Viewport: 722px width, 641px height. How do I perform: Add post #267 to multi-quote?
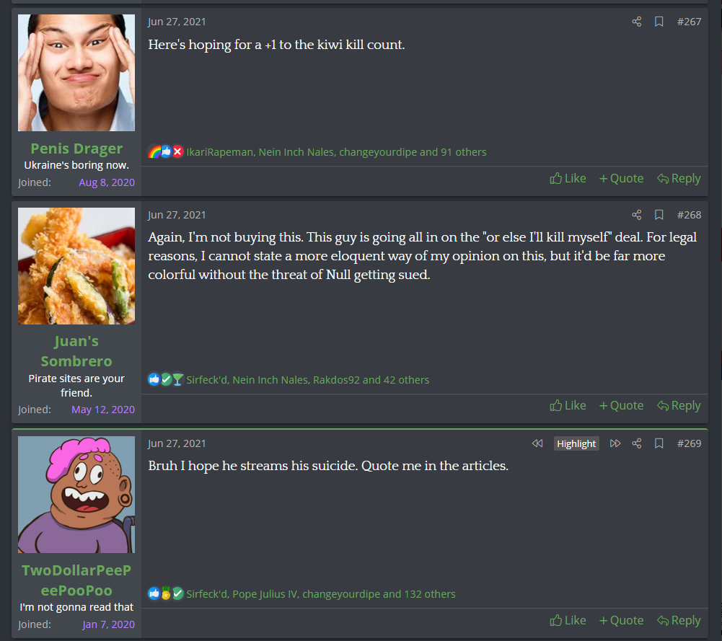[621, 179]
